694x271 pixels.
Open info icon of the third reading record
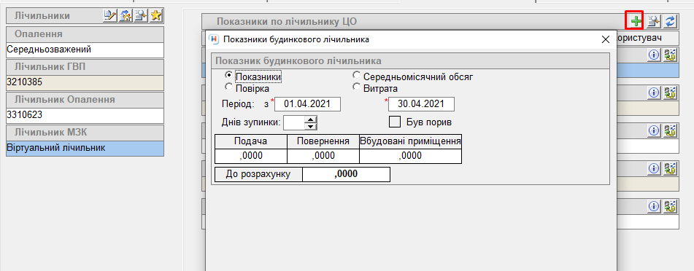(654, 130)
